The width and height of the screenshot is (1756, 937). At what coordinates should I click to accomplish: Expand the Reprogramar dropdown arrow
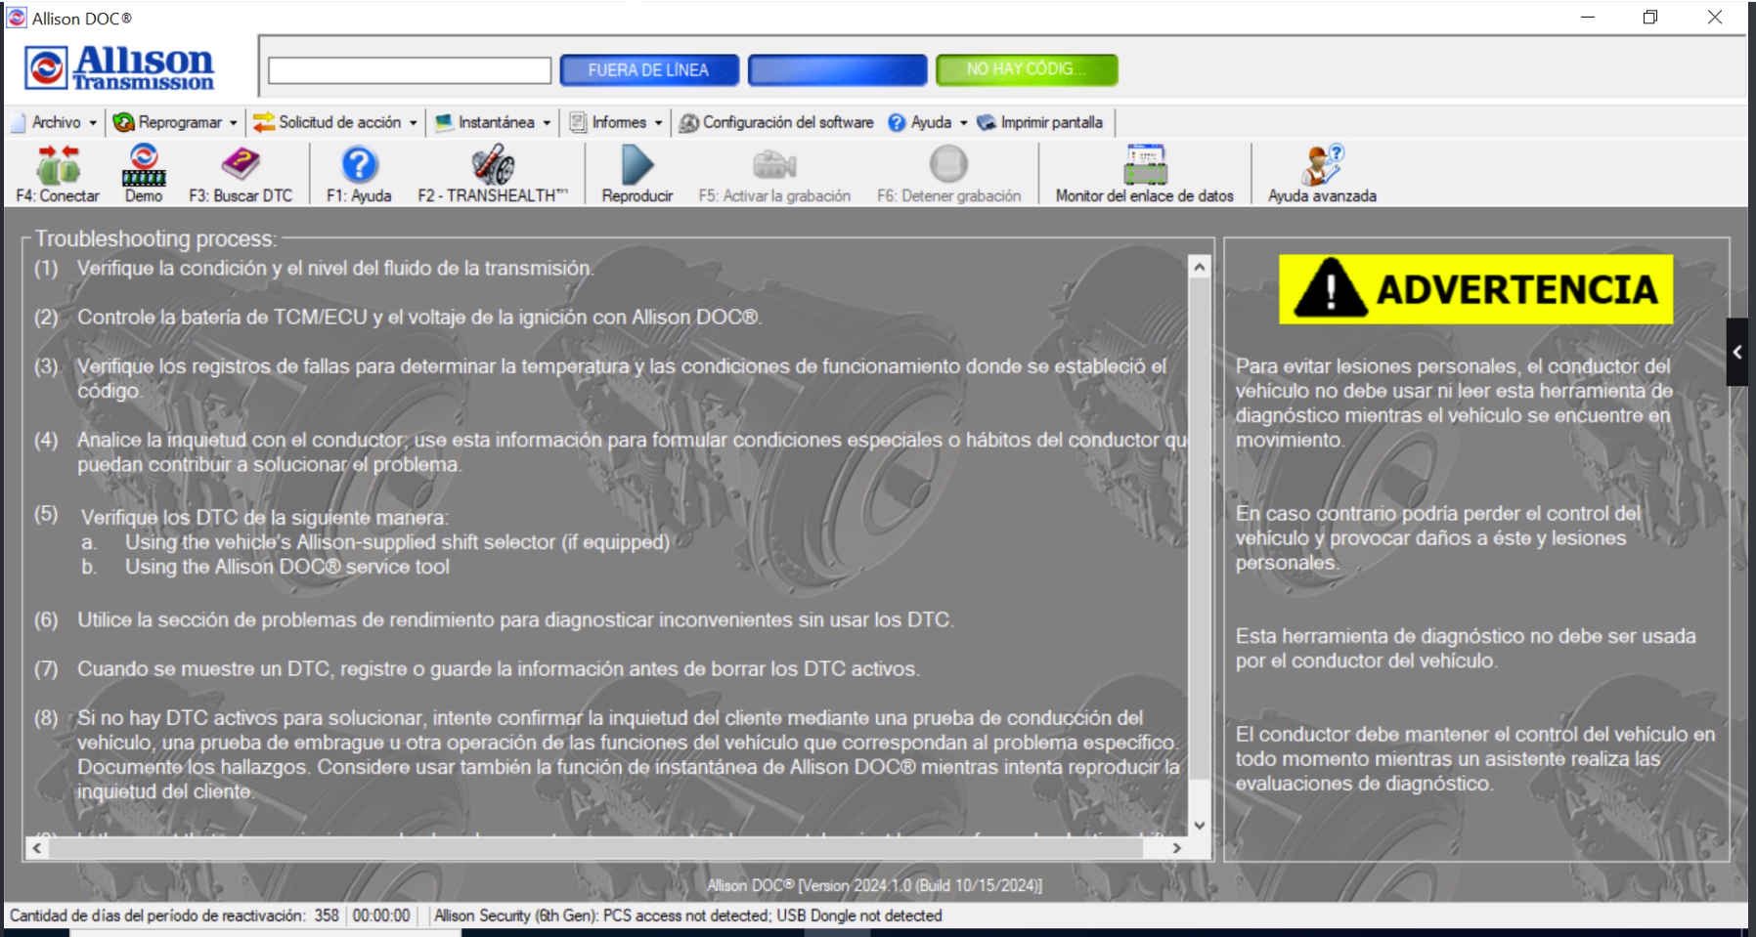(233, 123)
